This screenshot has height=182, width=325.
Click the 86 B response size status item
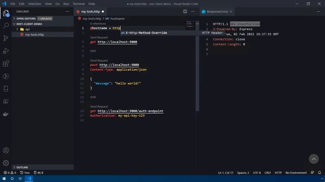pyautogui.click(x=39, y=173)
